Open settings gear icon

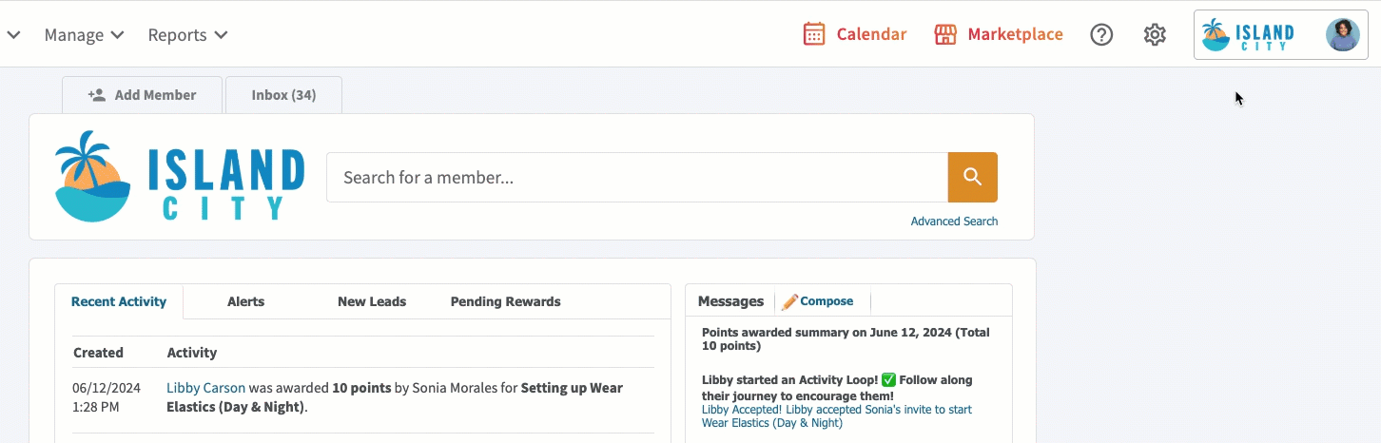tap(1155, 35)
